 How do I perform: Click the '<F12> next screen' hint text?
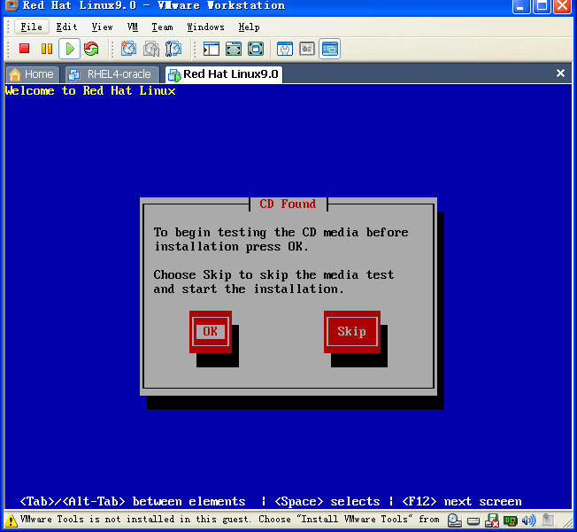tap(462, 501)
